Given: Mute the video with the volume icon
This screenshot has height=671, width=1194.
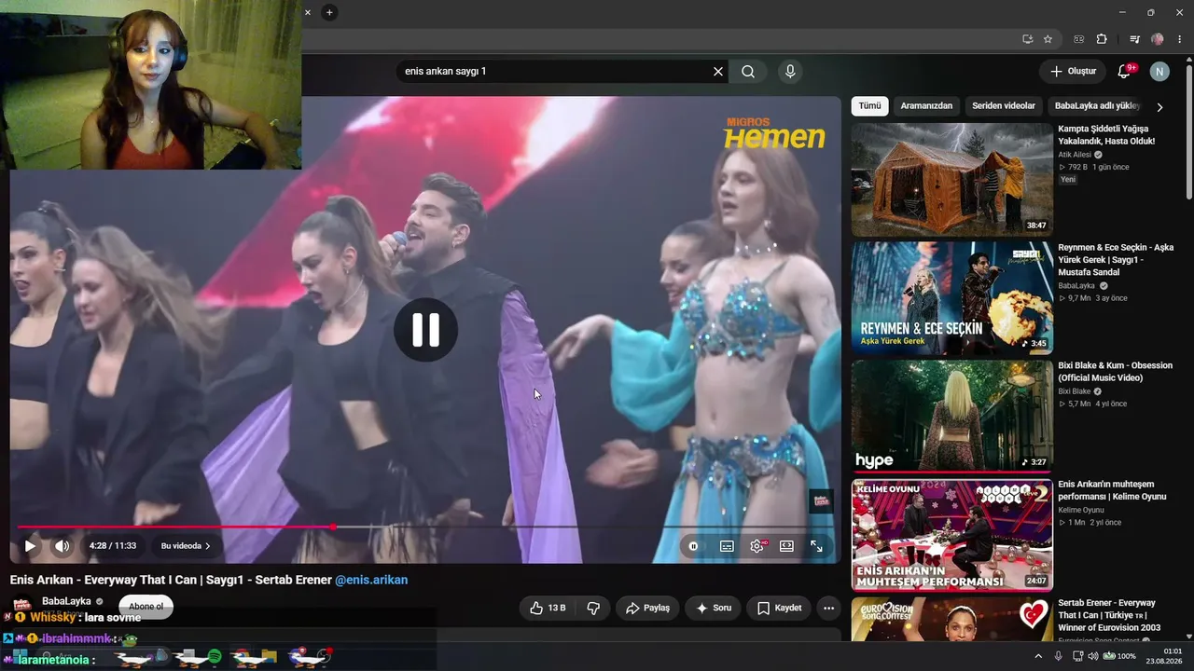Looking at the screenshot, I should tap(62, 546).
